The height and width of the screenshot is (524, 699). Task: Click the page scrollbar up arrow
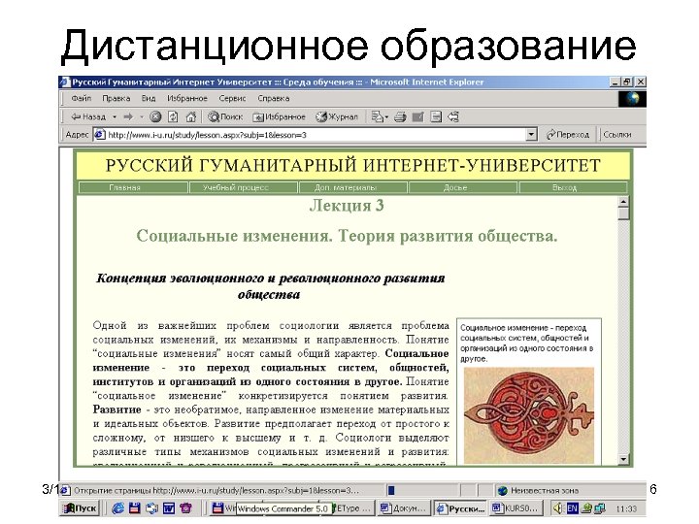tap(623, 202)
